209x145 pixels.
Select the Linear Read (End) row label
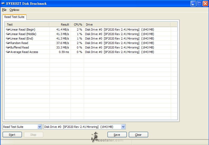22,38
